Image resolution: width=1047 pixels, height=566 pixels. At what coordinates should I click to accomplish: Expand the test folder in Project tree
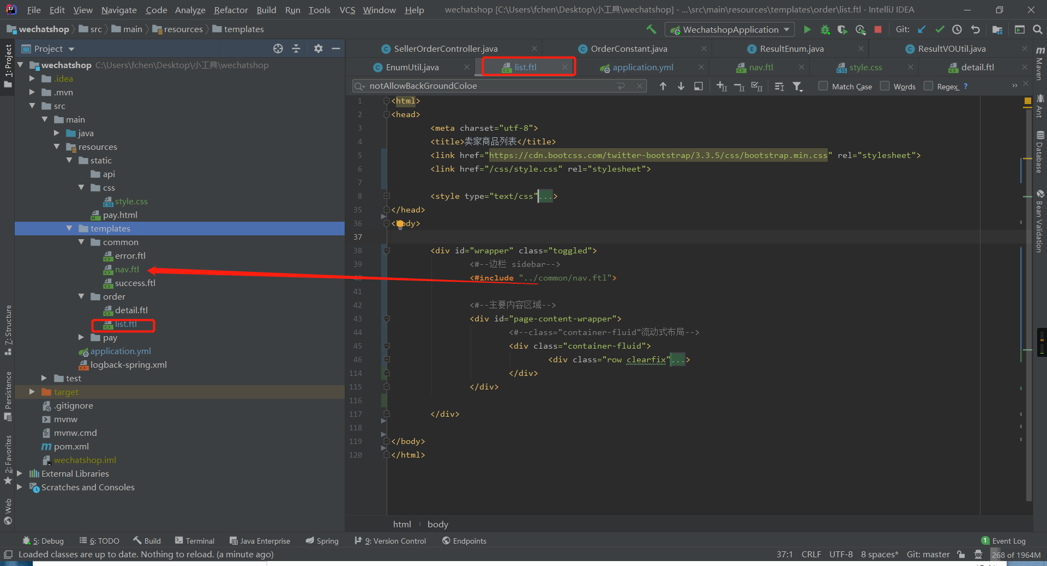click(x=44, y=378)
